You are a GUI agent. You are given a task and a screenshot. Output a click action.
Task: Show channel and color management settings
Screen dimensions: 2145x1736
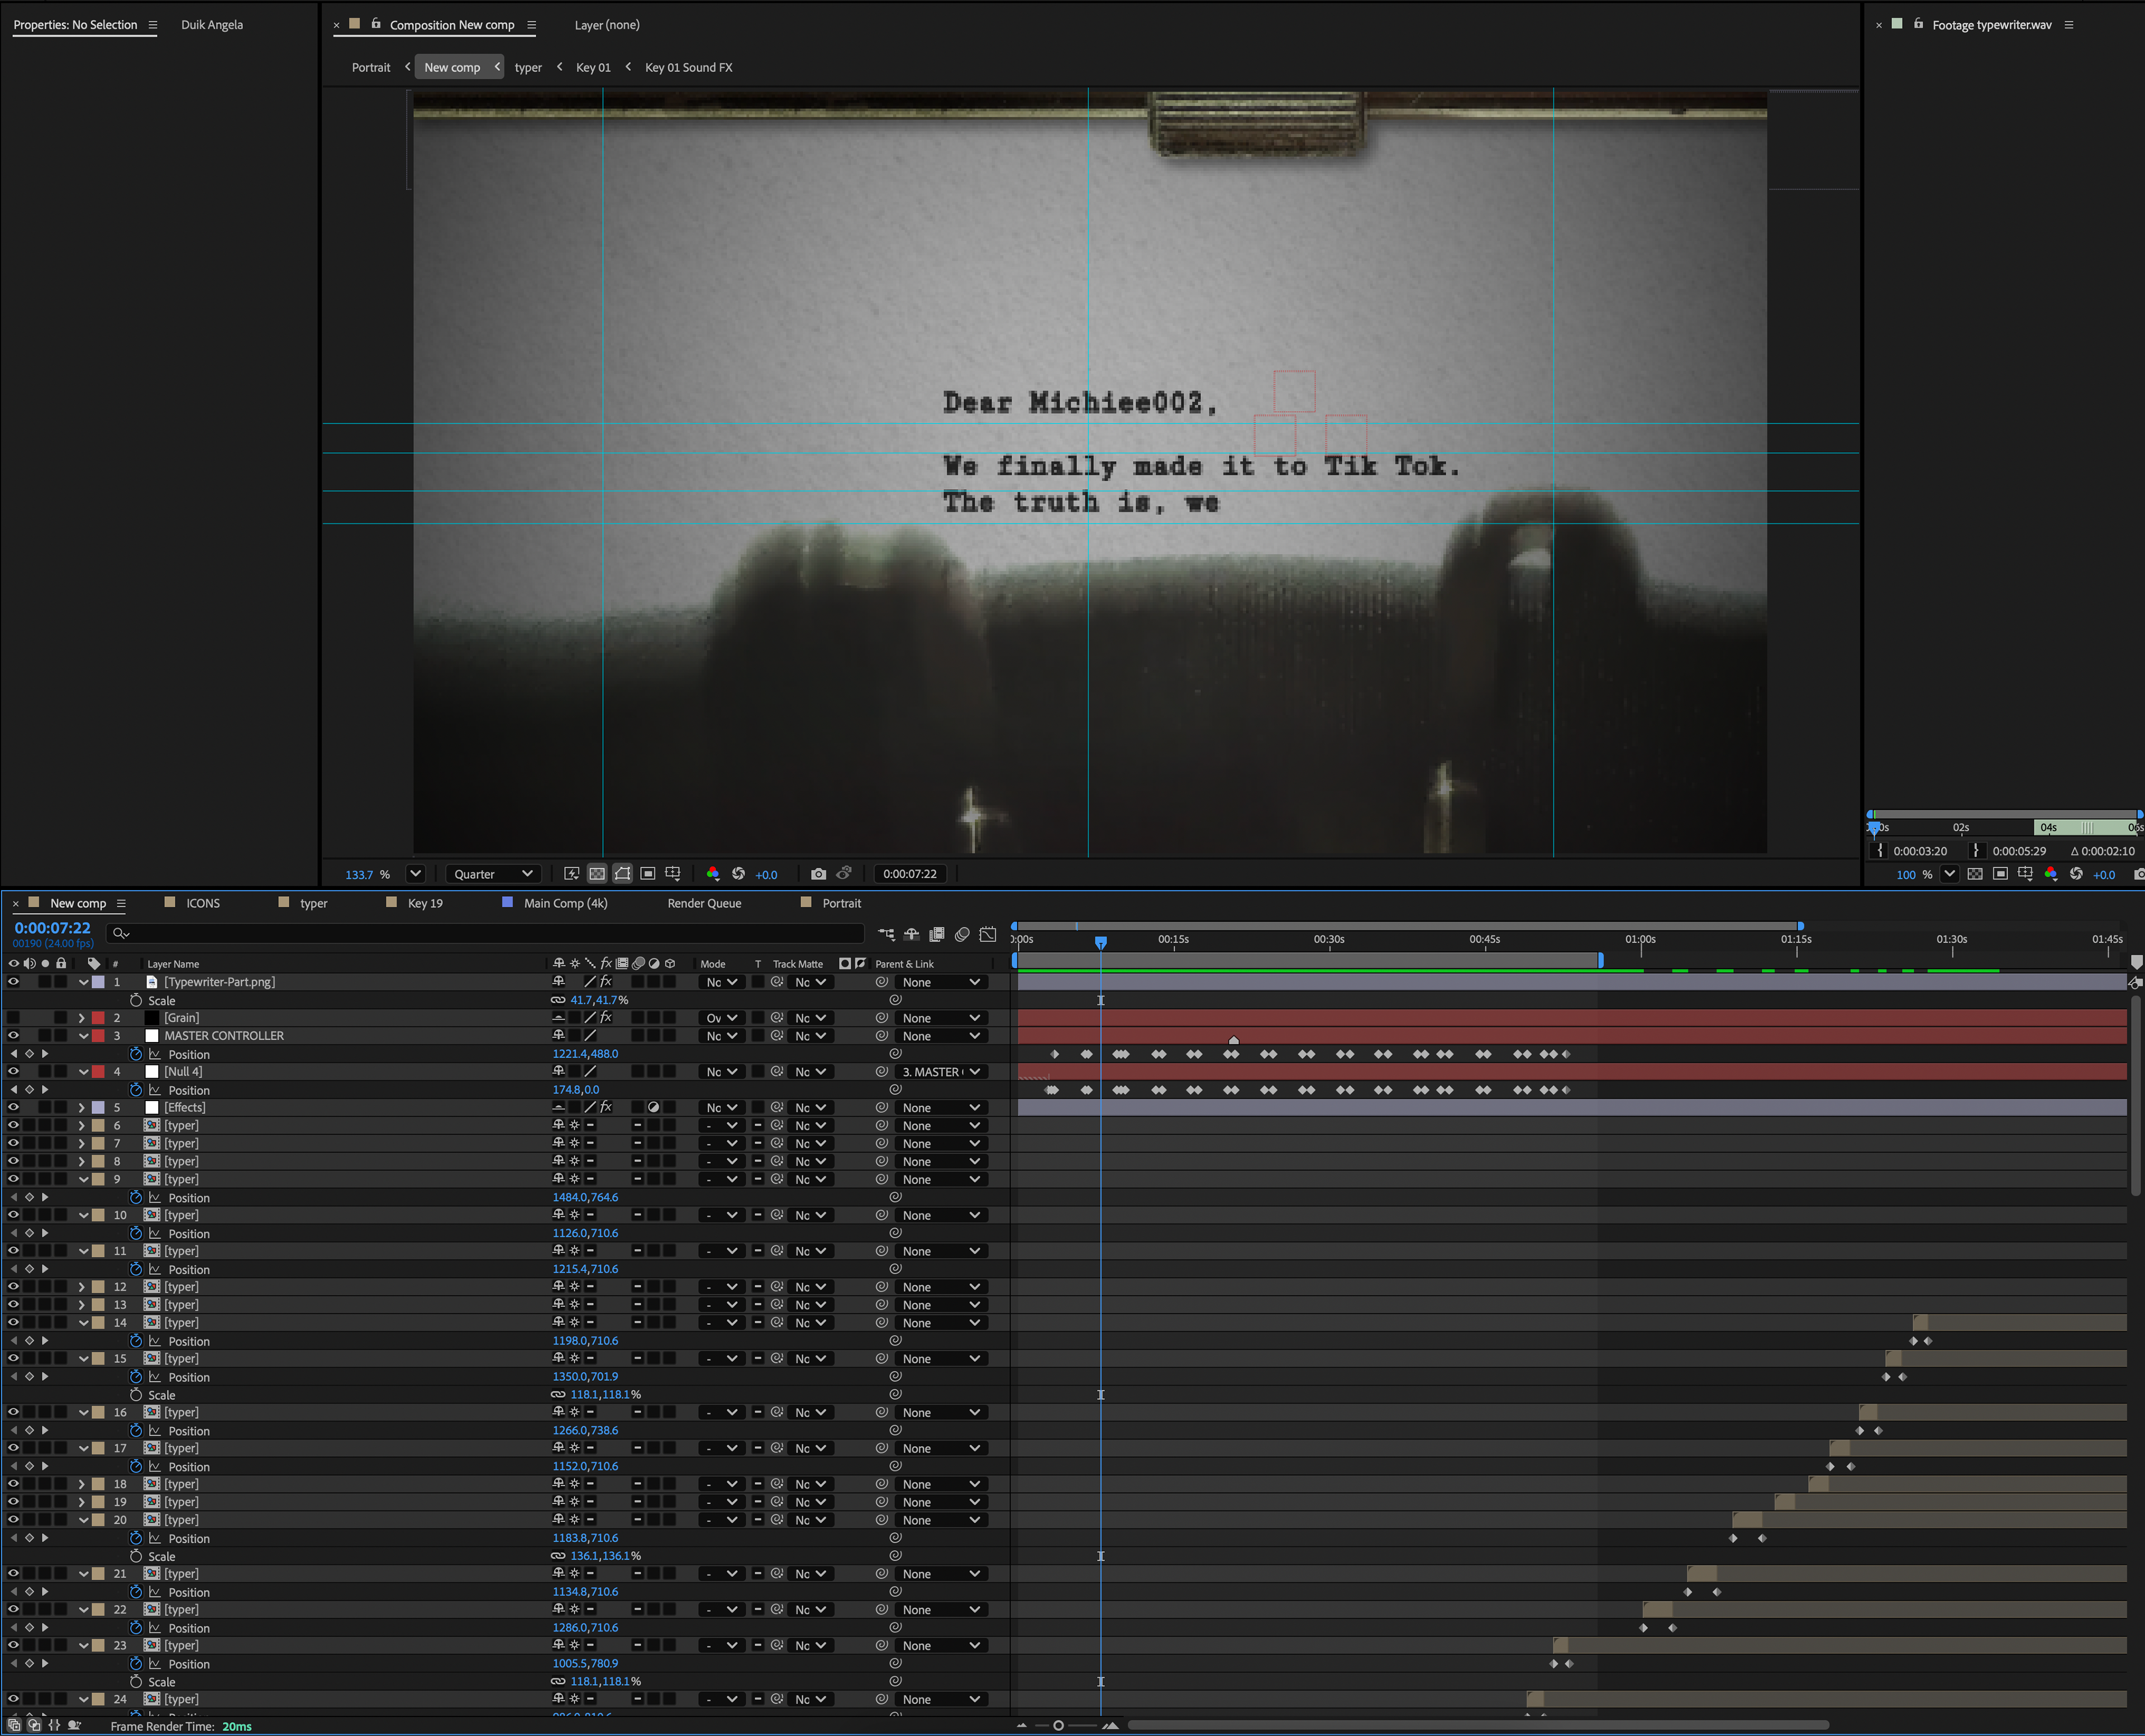pyautogui.click(x=712, y=874)
